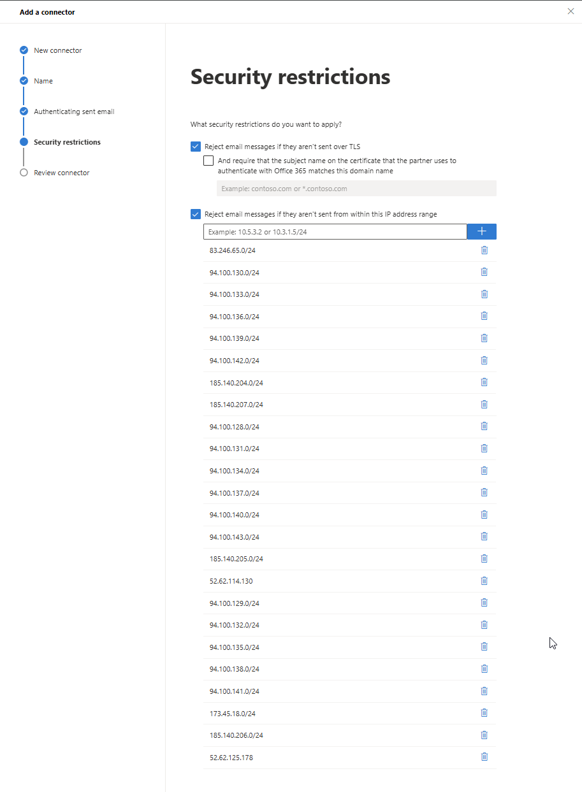Remove the 94.100.139.0/24 entry
Image resolution: width=582 pixels, height=792 pixels.
click(484, 338)
